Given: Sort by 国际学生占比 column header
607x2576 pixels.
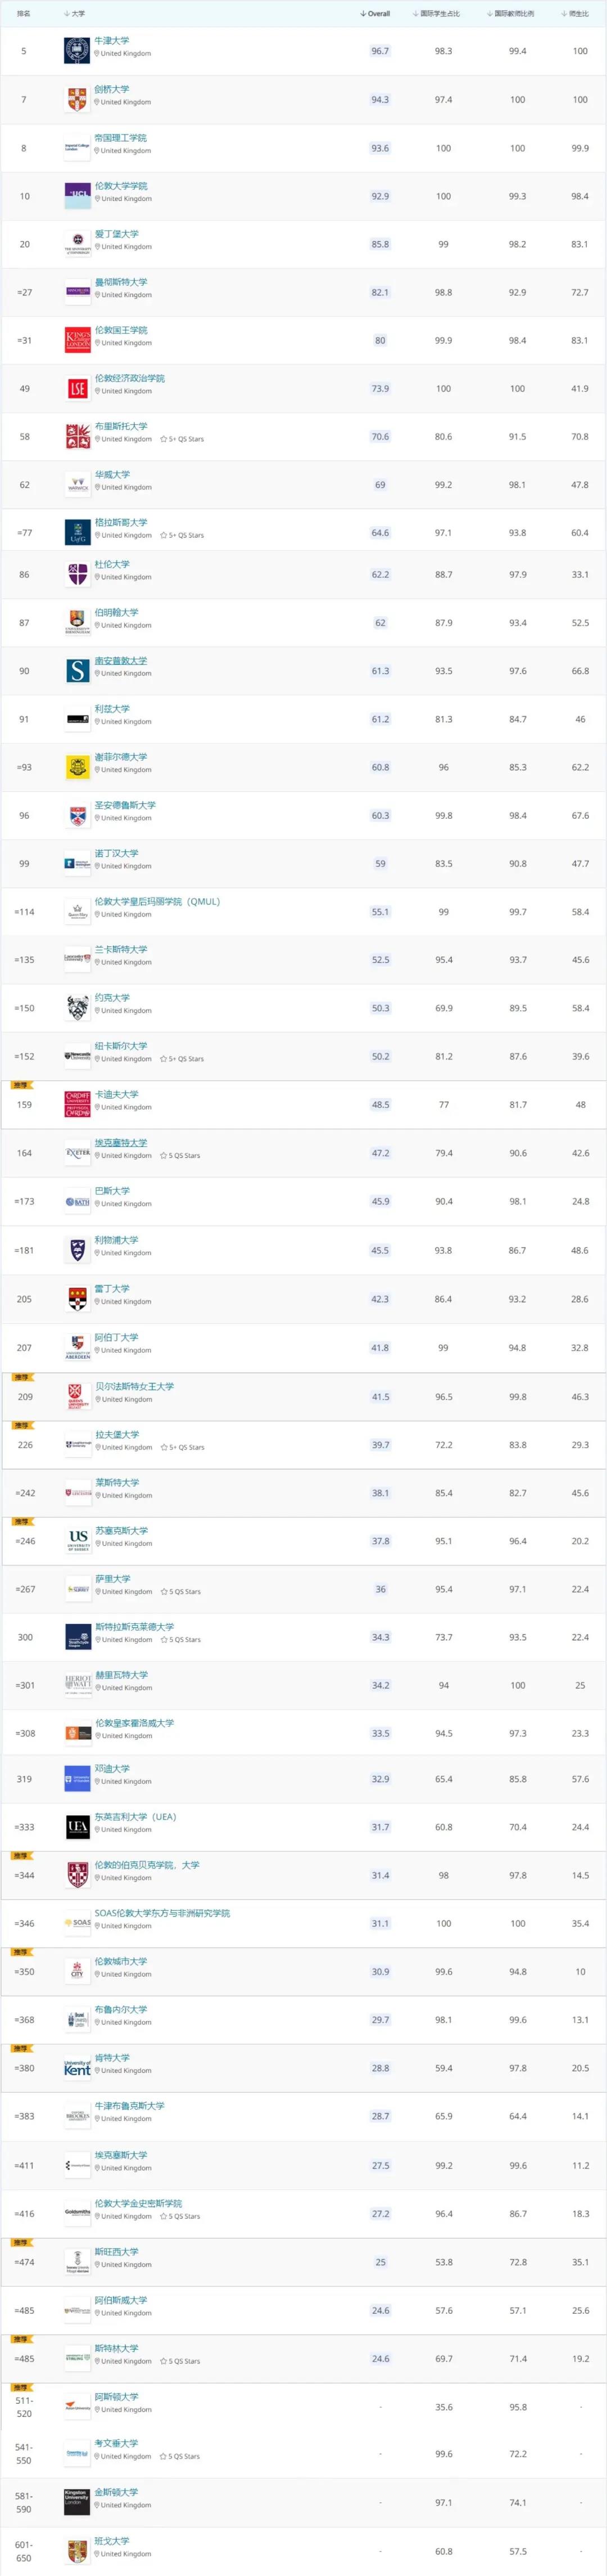Looking at the screenshot, I should coord(436,14).
